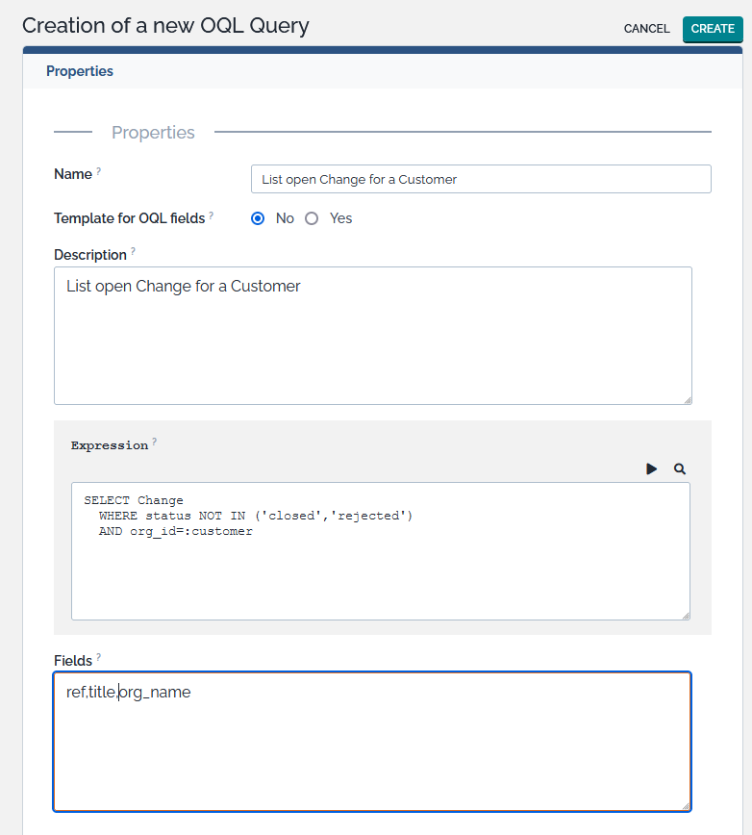Click the Description textarea resize handle
This screenshot has width=752, height=835.
(x=687, y=400)
